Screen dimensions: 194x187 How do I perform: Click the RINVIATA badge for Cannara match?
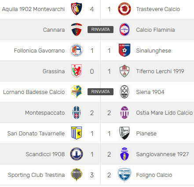(100, 30)
